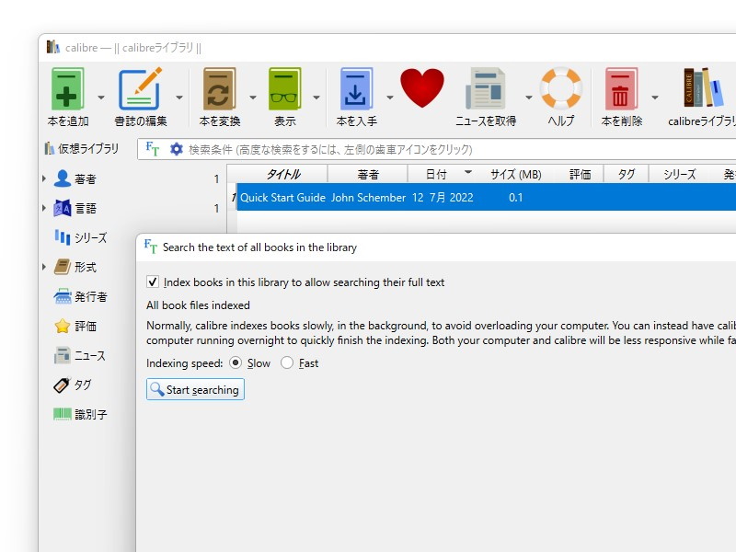Toggle Index books in this library checkbox
Viewport: 736px width, 552px height.
tap(153, 282)
